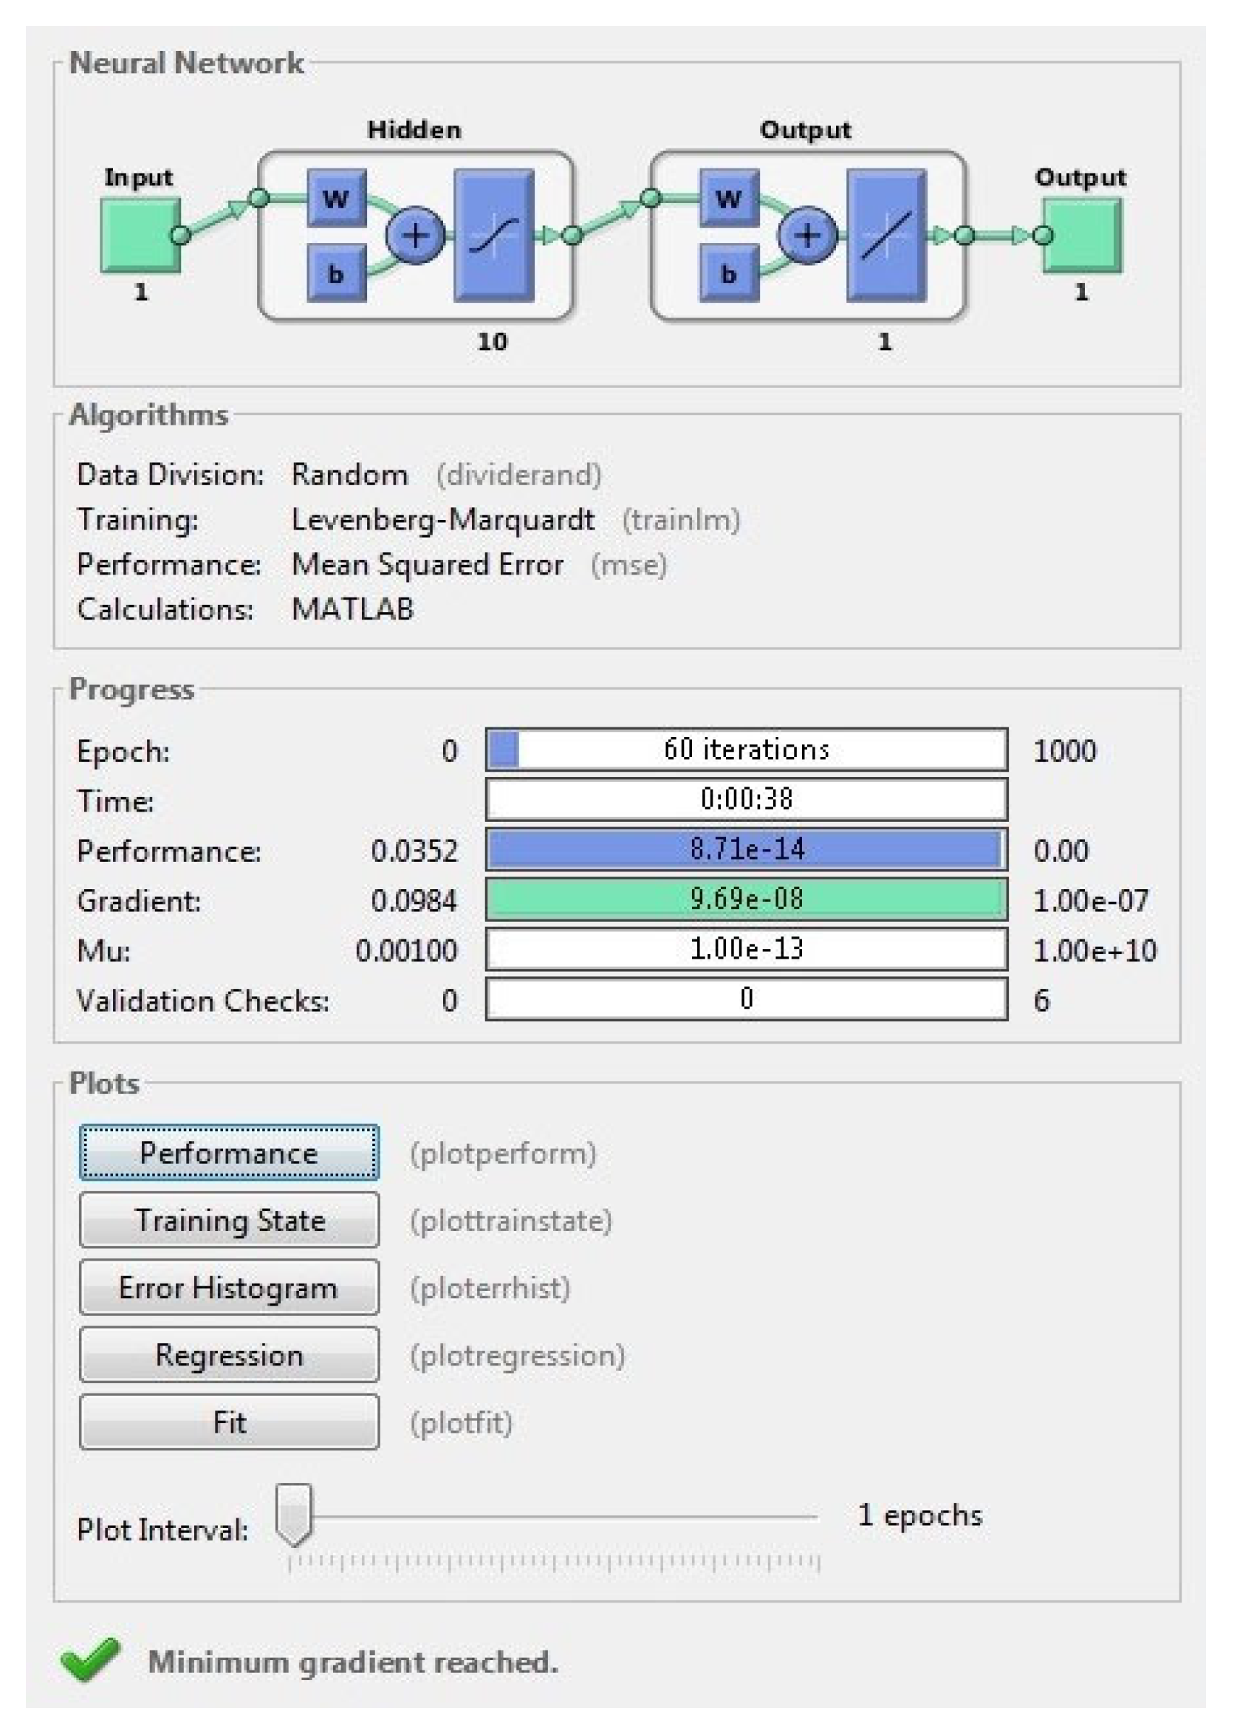Open the Regression plot
The image size is (1237, 1734).
(x=228, y=1354)
